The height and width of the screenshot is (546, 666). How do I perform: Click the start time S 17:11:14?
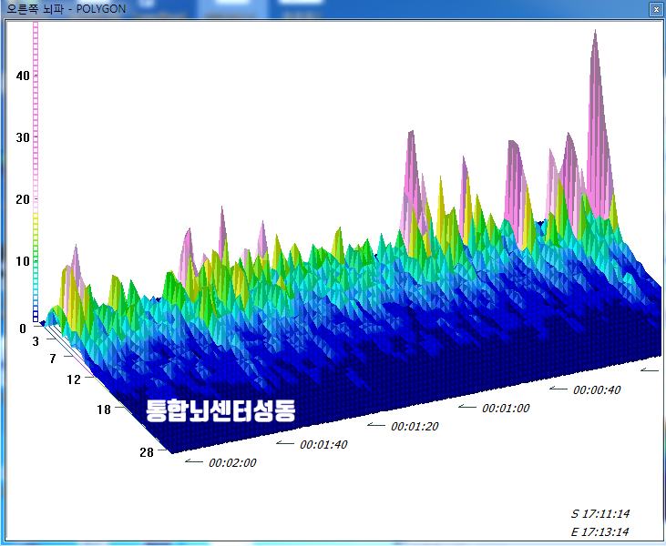[x=599, y=514]
